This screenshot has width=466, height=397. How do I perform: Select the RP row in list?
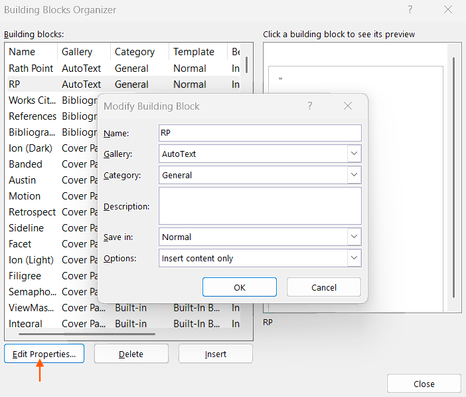pyautogui.click(x=123, y=84)
